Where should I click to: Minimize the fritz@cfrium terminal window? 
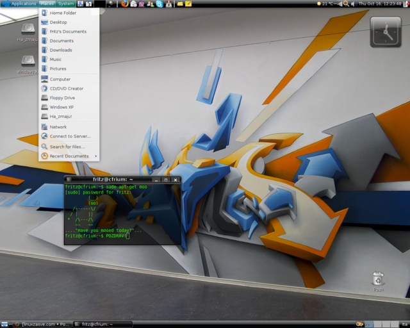(156, 179)
